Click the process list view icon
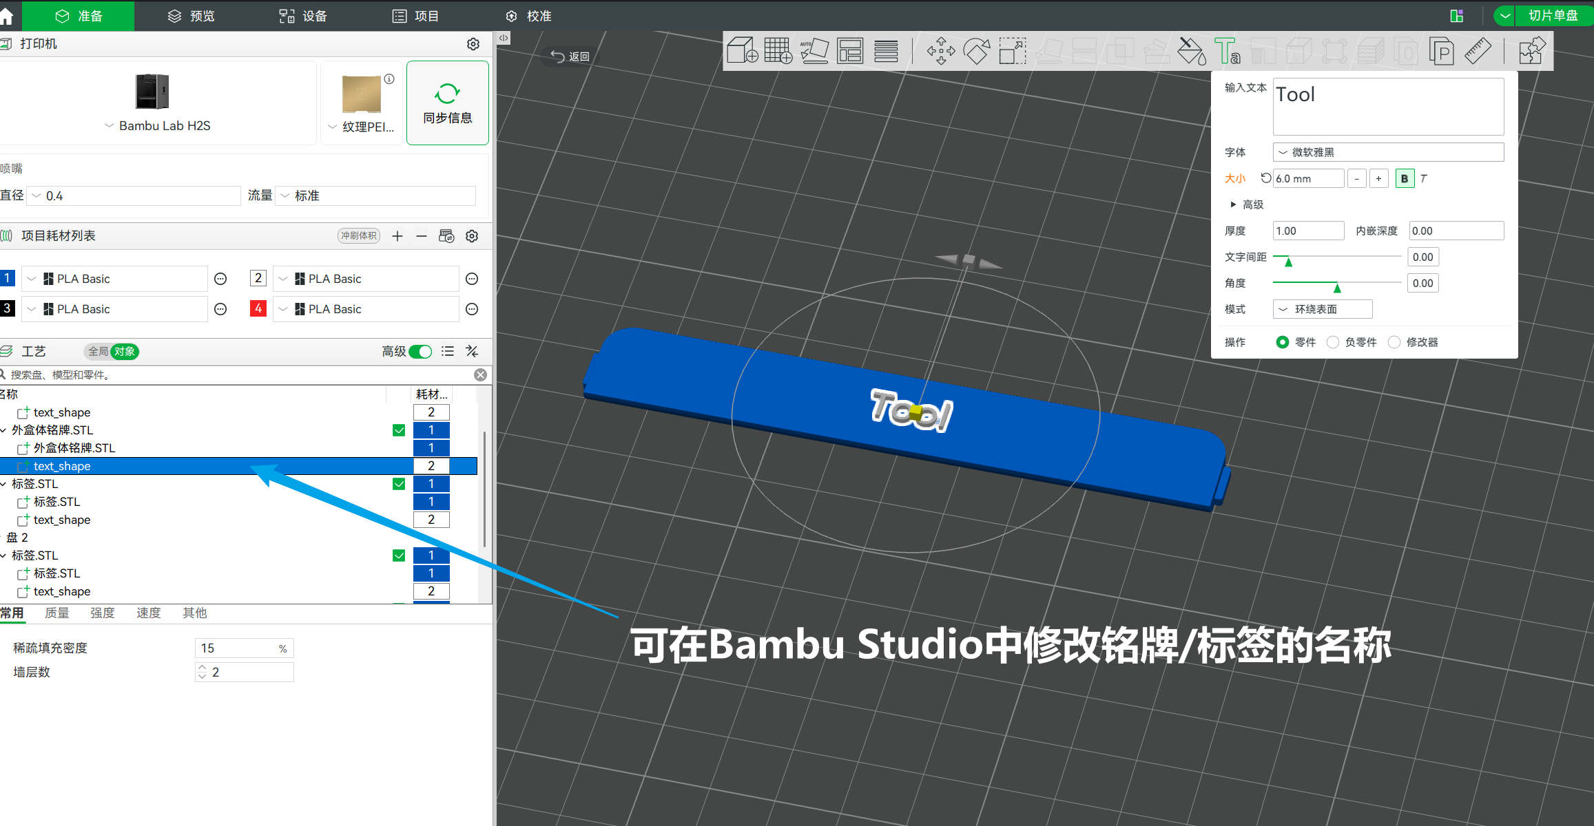Image resolution: width=1594 pixels, height=826 pixels. [x=448, y=352]
